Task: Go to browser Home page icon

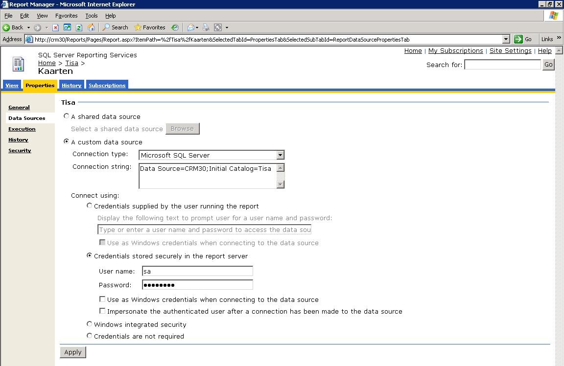Action: [91, 27]
